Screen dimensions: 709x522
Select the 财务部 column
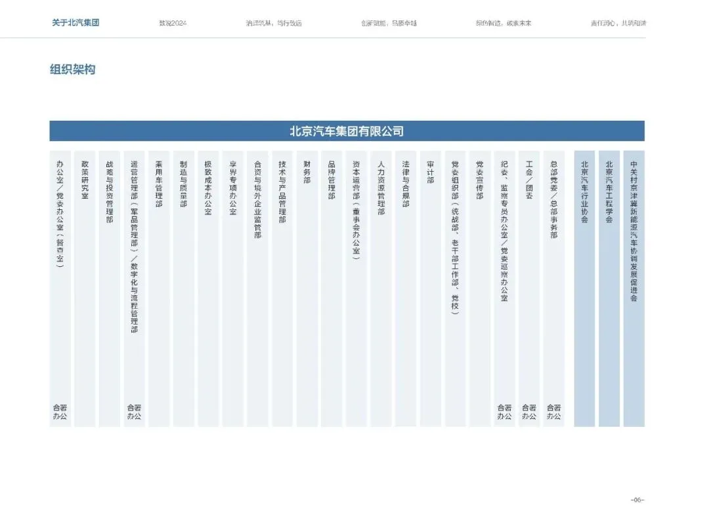point(307,289)
